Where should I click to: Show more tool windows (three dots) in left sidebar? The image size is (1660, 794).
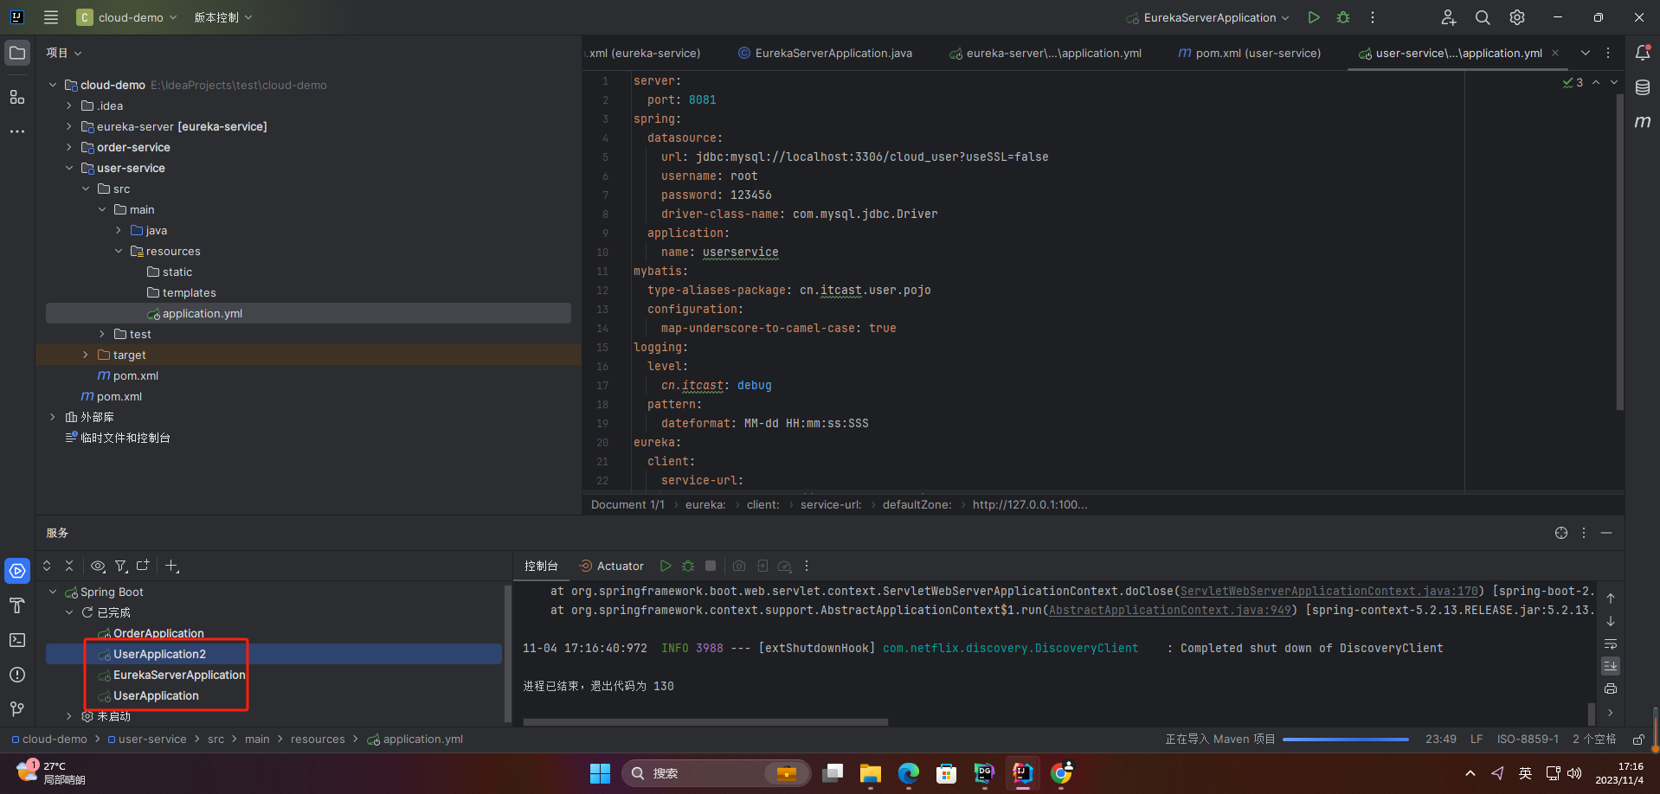click(x=17, y=131)
